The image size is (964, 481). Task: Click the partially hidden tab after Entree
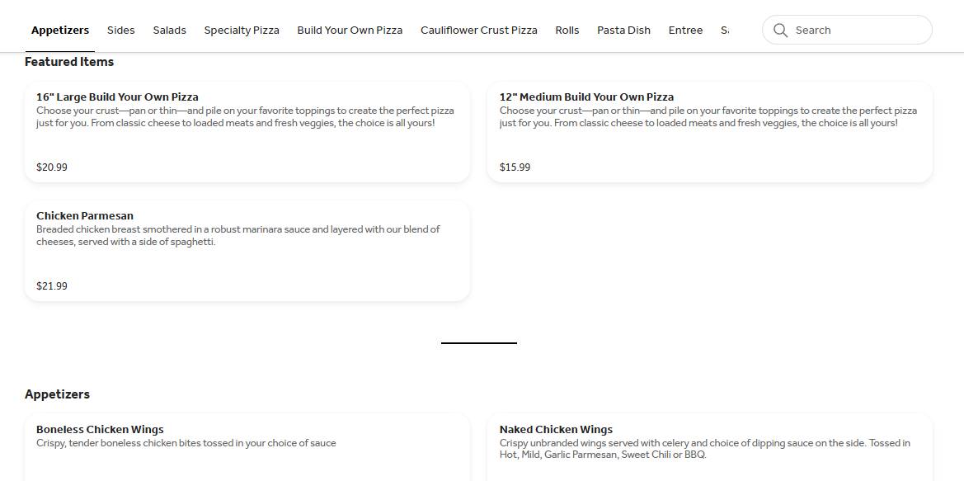725,31
